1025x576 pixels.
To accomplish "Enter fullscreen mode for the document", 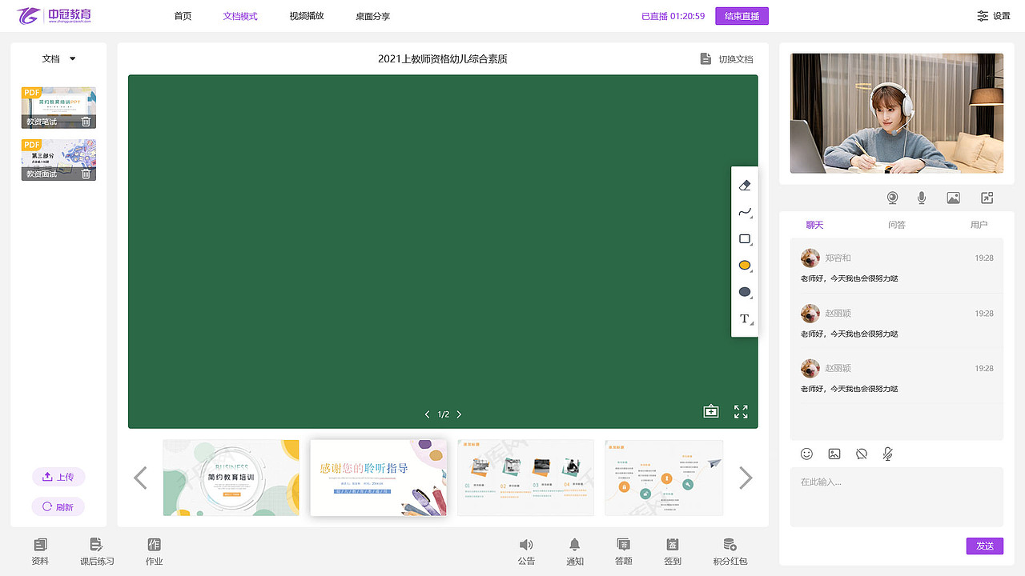I will click(x=741, y=410).
